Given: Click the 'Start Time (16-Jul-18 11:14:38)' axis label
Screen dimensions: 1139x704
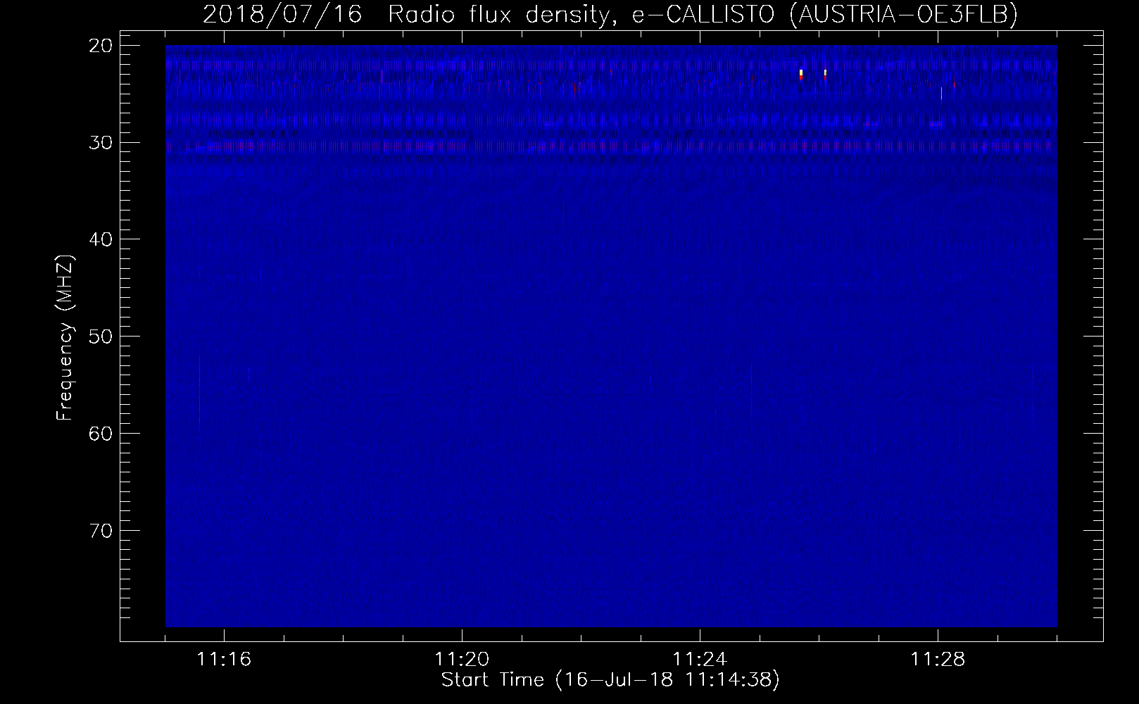Looking at the screenshot, I should (610, 680).
